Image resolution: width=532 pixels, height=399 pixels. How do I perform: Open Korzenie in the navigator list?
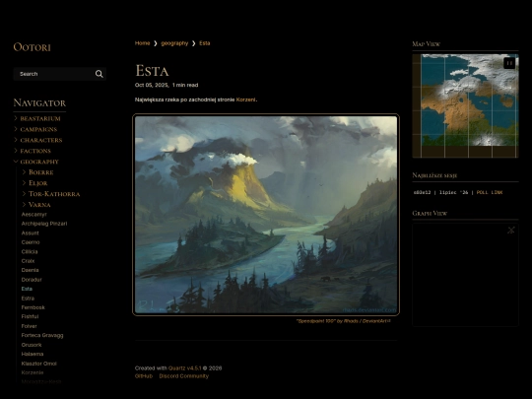pyautogui.click(x=33, y=372)
